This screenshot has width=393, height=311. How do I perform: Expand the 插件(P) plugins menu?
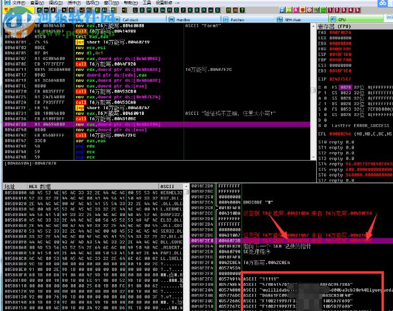(x=74, y=3)
